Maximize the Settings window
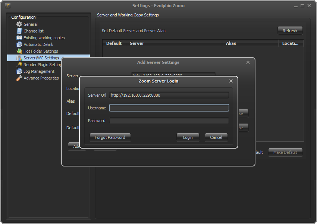 pyautogui.click(x=302, y=6)
